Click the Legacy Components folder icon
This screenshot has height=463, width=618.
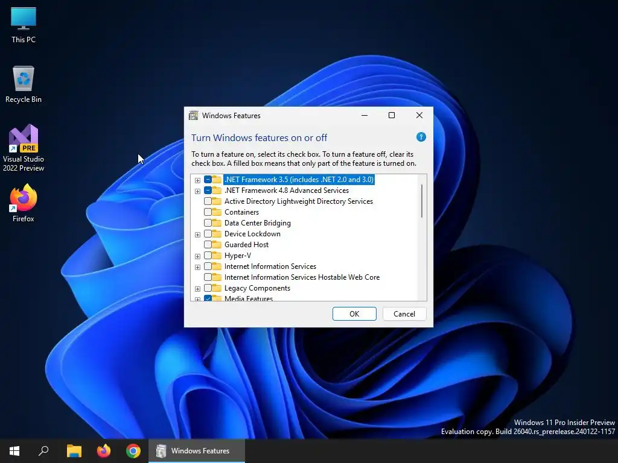click(217, 288)
